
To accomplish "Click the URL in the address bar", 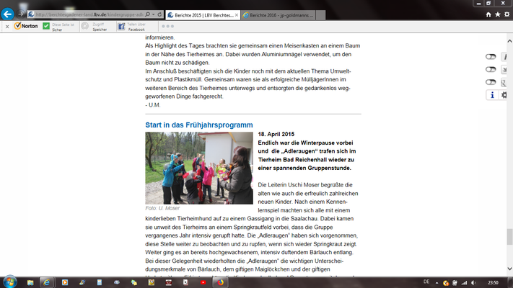I will tap(89, 14).
